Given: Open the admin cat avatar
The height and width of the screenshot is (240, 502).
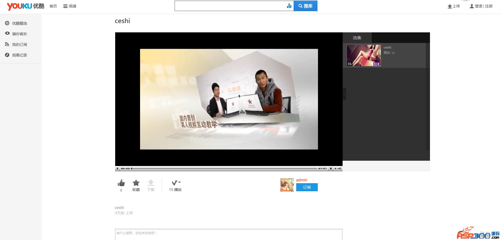Looking at the screenshot, I should click(x=287, y=185).
